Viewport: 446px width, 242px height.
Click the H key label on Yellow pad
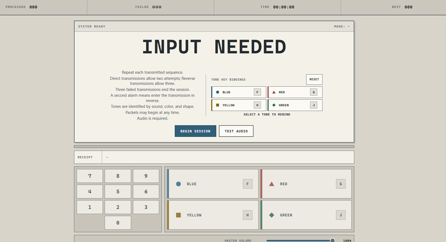248,215
